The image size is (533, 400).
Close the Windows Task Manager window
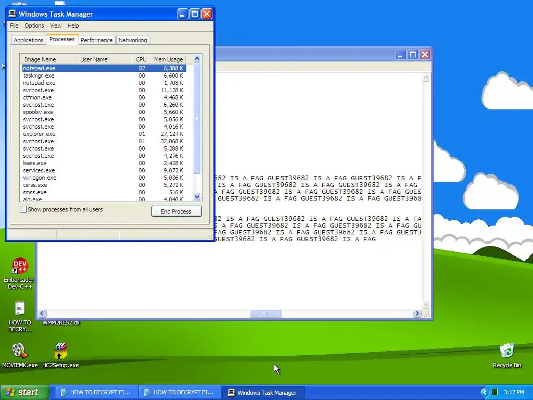pyautogui.click(x=207, y=14)
